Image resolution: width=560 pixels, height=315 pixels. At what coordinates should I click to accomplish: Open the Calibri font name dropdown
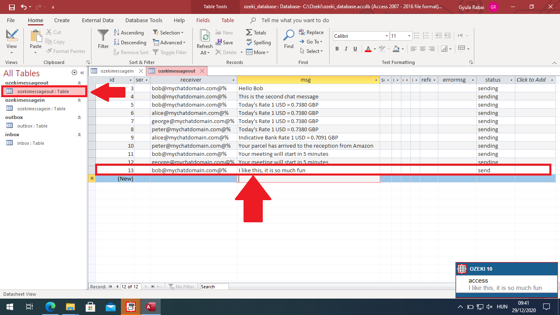[386, 36]
